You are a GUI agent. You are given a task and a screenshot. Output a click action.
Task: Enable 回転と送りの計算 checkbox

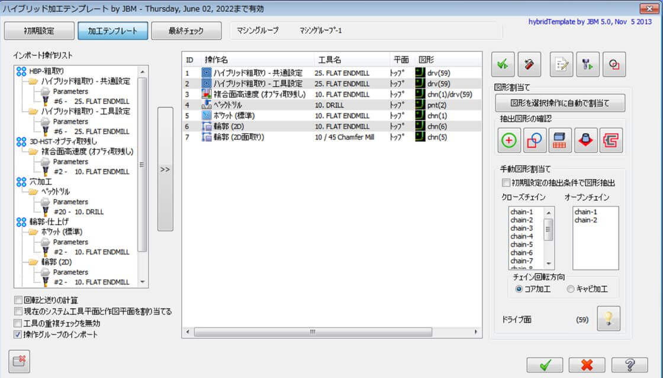(17, 299)
